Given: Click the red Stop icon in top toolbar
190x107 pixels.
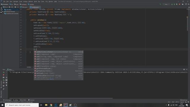Looking at the screenshot, I should click(179, 4).
